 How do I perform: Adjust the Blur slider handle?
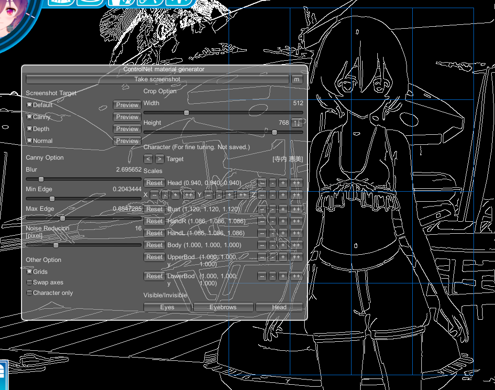pos(41,179)
